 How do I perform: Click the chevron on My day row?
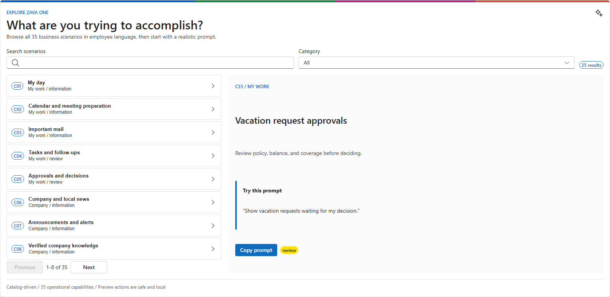[213, 86]
